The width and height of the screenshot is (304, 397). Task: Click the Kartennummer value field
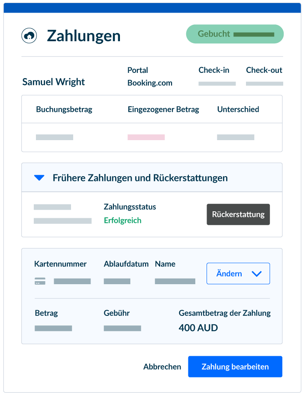coord(72,281)
